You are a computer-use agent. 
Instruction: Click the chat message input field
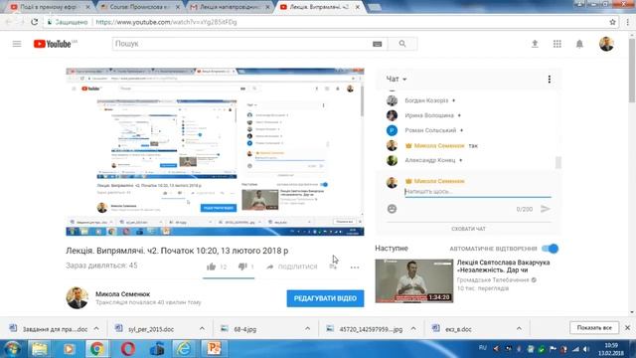pos(478,192)
